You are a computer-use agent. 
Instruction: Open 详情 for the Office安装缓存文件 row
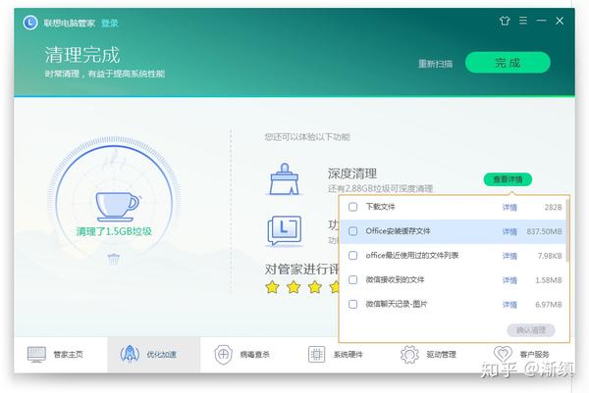[509, 231]
